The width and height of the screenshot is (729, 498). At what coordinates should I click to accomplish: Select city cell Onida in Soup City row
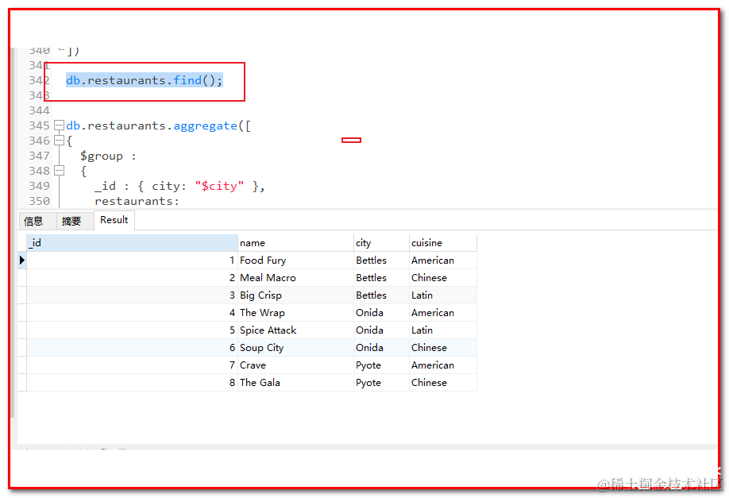click(x=381, y=348)
